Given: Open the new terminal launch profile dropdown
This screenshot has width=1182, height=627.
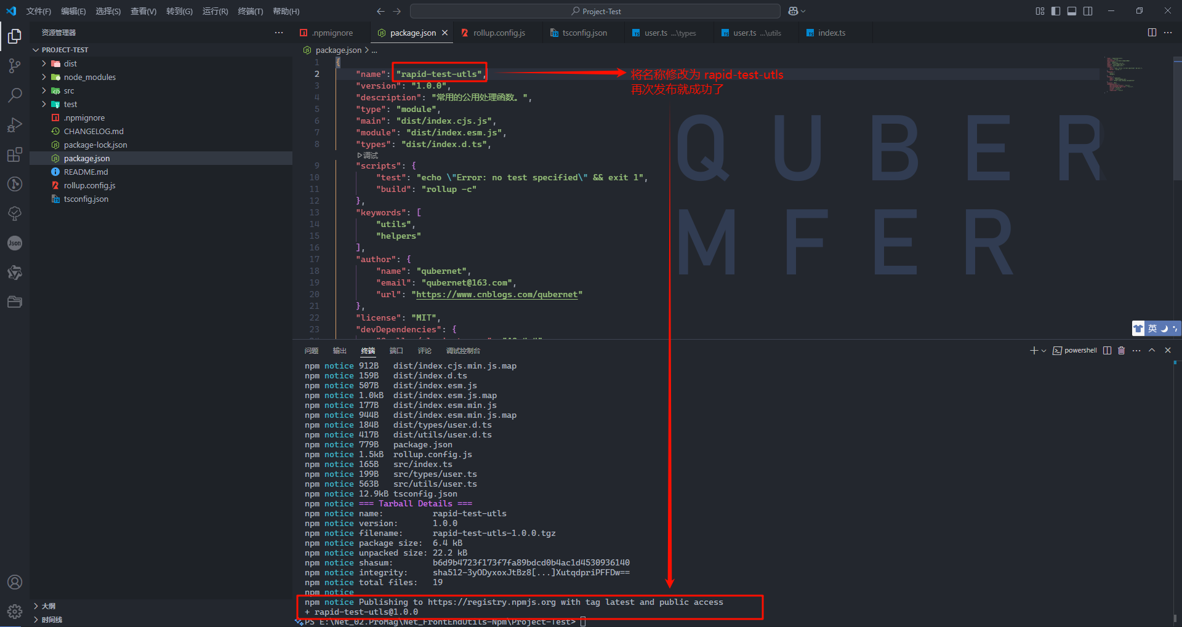Looking at the screenshot, I should [1043, 351].
